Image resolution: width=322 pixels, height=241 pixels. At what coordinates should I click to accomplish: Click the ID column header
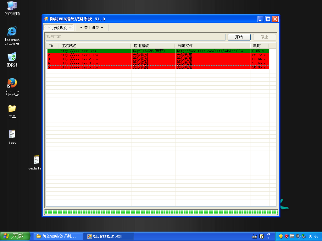coord(53,46)
